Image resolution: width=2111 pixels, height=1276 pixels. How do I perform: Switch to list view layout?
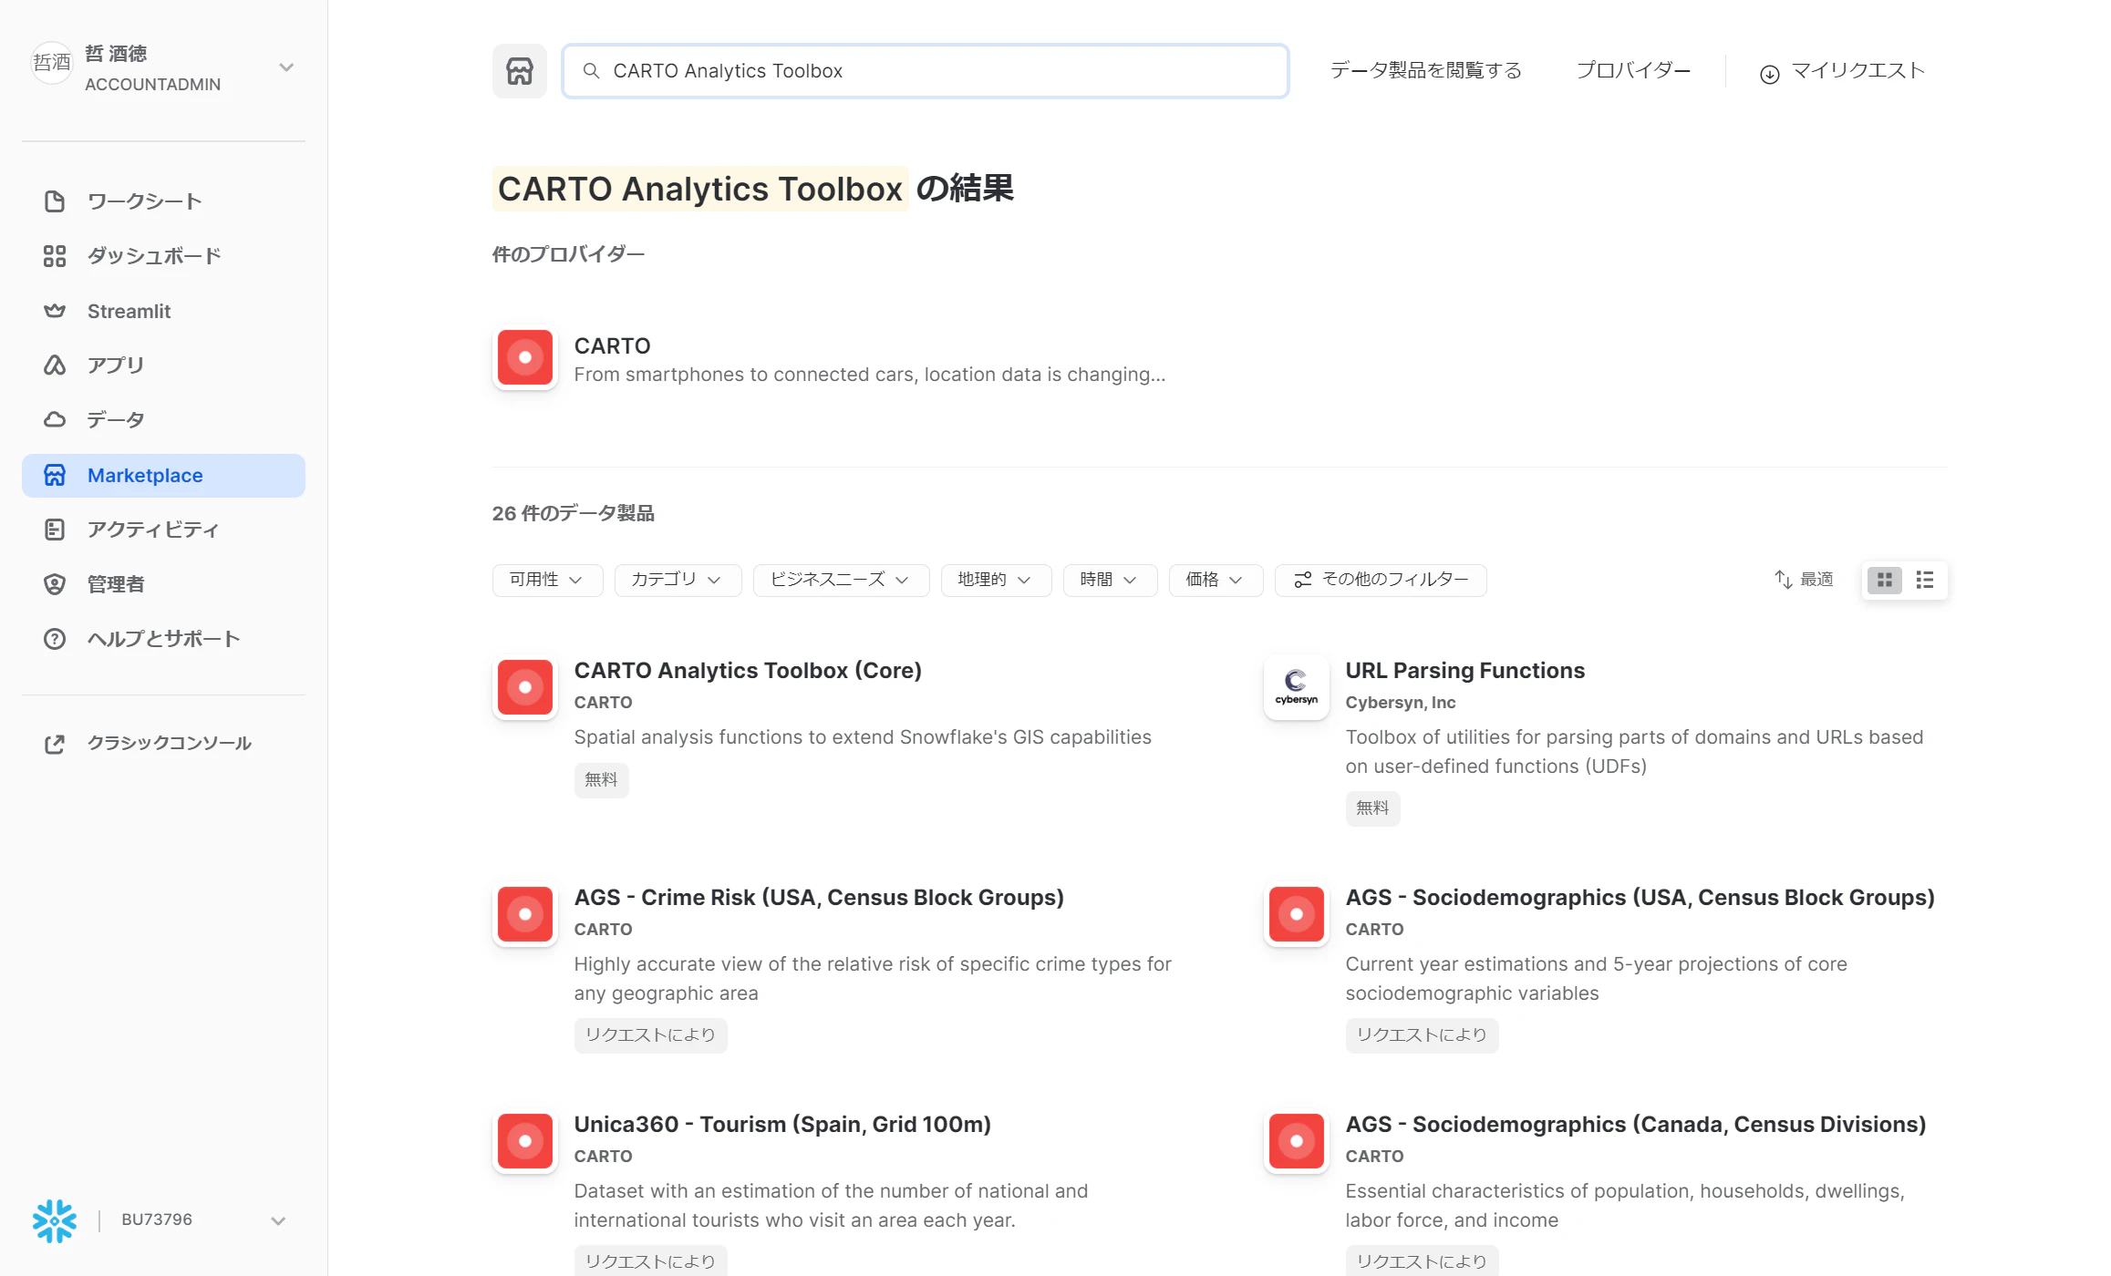(1925, 580)
